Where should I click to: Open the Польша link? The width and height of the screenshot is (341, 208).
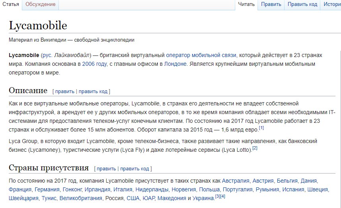tap(209, 189)
